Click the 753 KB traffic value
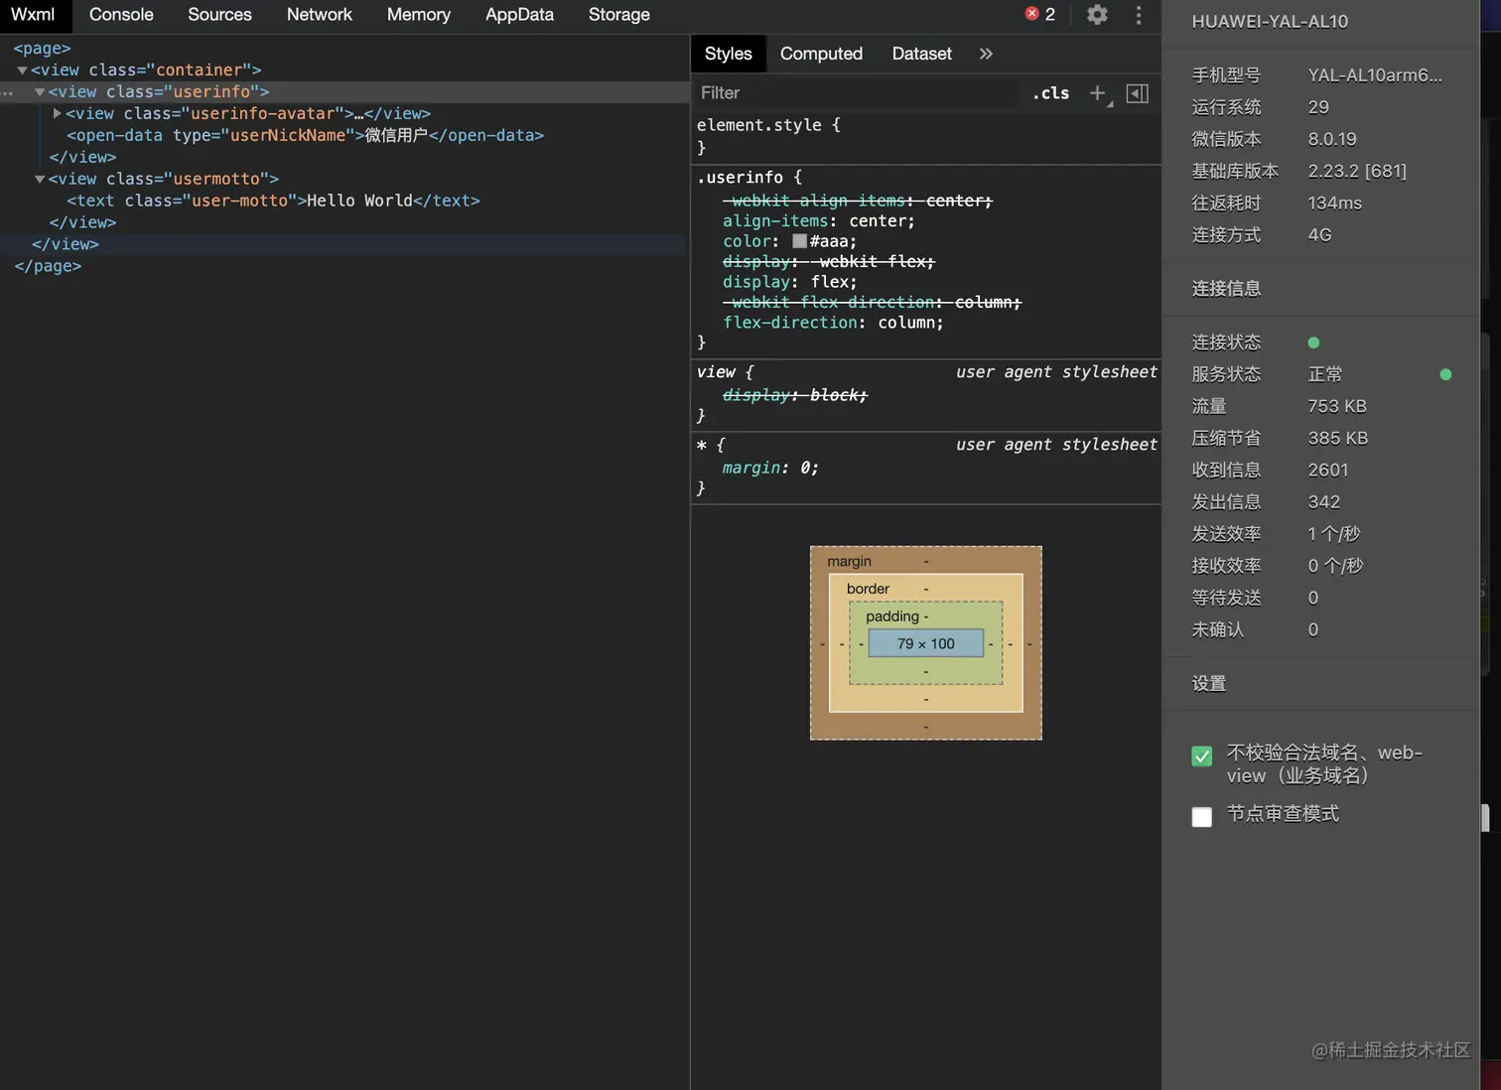This screenshot has width=1501, height=1090. click(1337, 406)
